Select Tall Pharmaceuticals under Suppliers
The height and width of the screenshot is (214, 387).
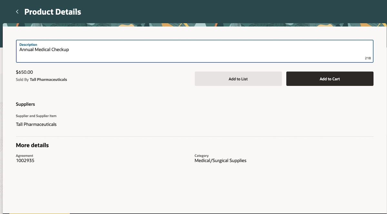[36, 124]
